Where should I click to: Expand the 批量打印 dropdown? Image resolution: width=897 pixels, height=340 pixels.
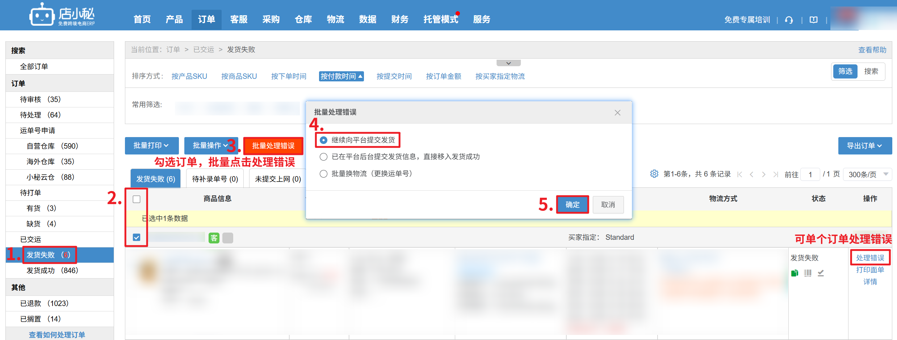pyautogui.click(x=151, y=145)
